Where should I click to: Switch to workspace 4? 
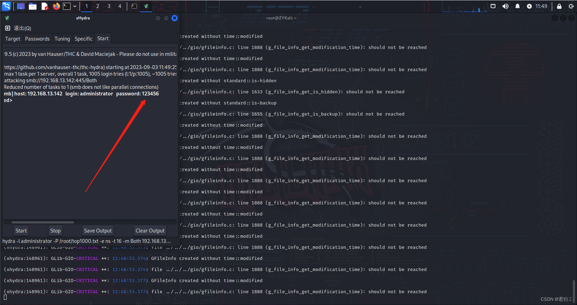tap(120, 6)
